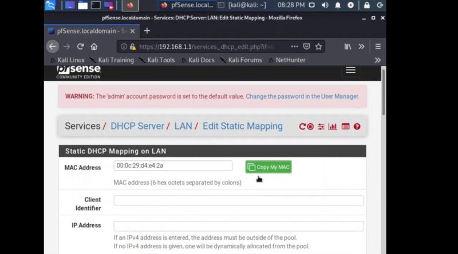This screenshot has width=458, height=254.
Task: Open the Kali Linux bookmark
Action: (68, 60)
